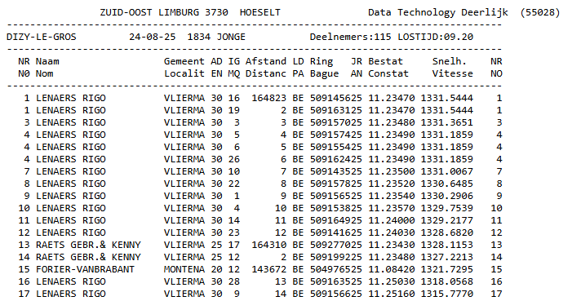Click the ZUID-OOST LIMBURG 3730 HOESELT title
The width and height of the screenshot is (581, 301).
click(190, 12)
